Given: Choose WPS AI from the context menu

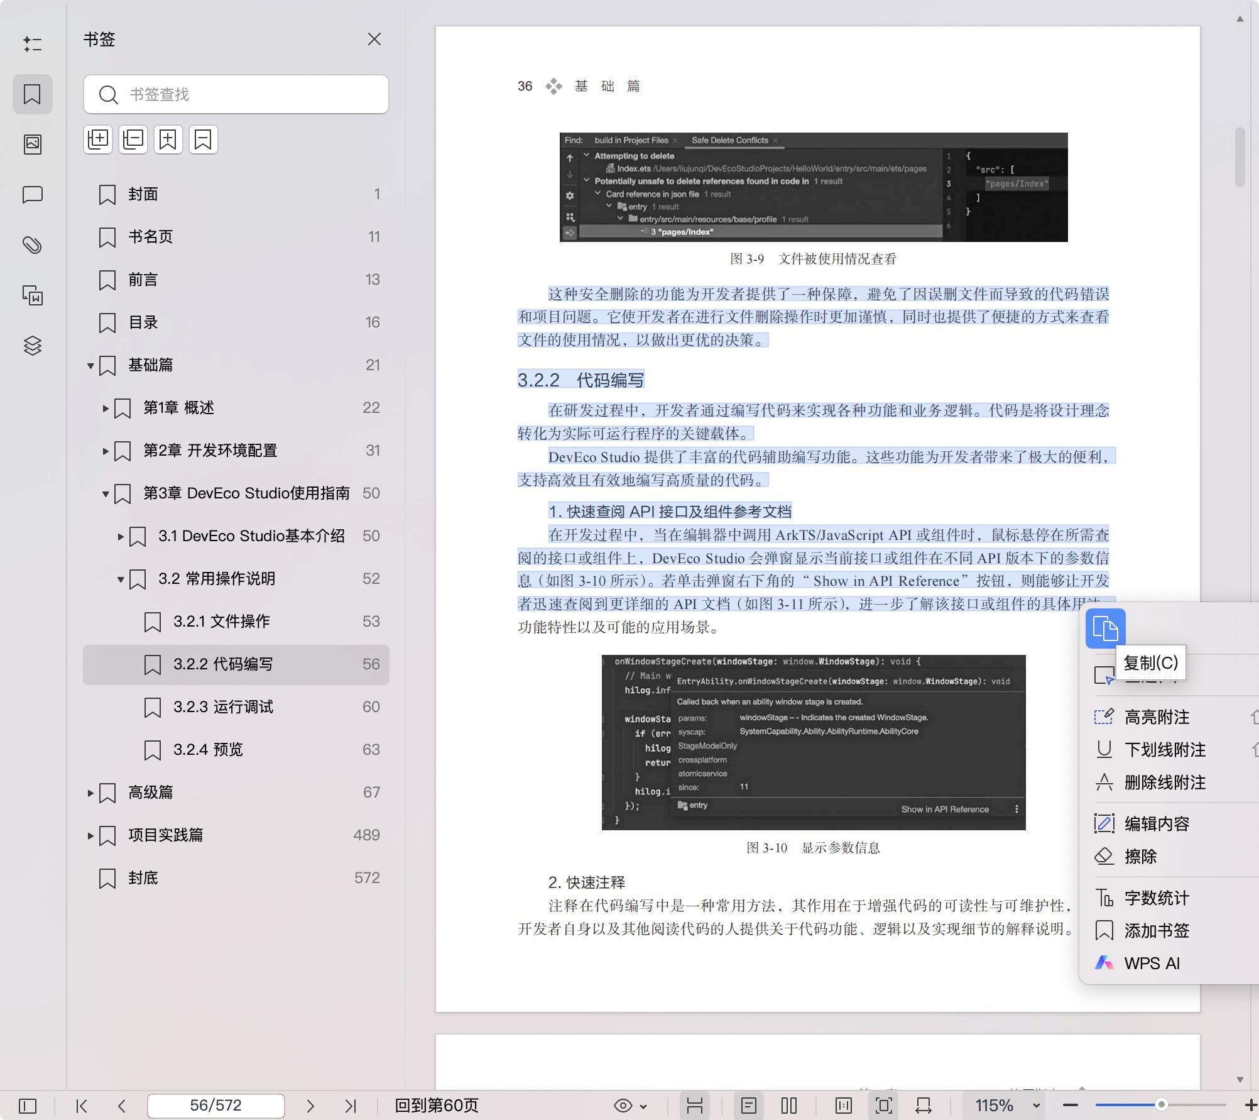Looking at the screenshot, I should pos(1150,962).
